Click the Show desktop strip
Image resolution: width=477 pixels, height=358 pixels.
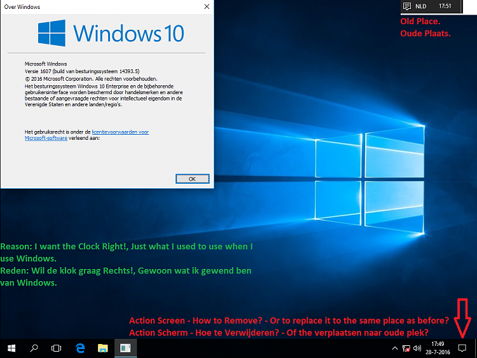coord(476,348)
